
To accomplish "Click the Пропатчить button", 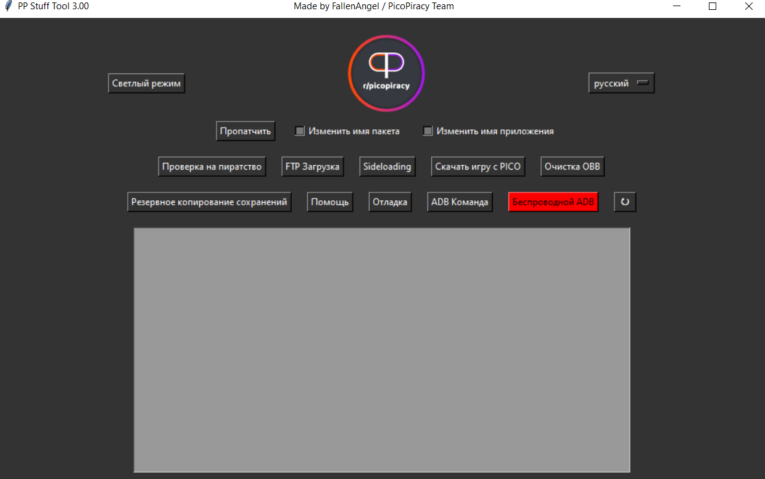I will pyautogui.click(x=246, y=131).
